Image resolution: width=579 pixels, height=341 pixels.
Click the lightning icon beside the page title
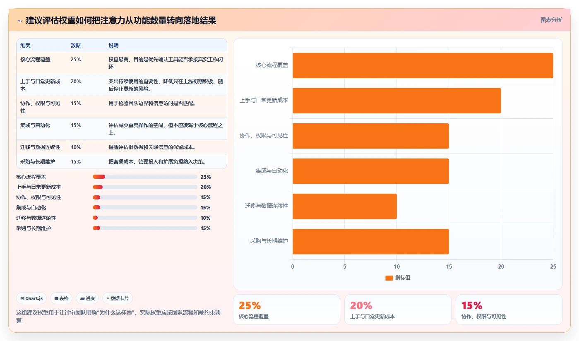tap(20, 21)
